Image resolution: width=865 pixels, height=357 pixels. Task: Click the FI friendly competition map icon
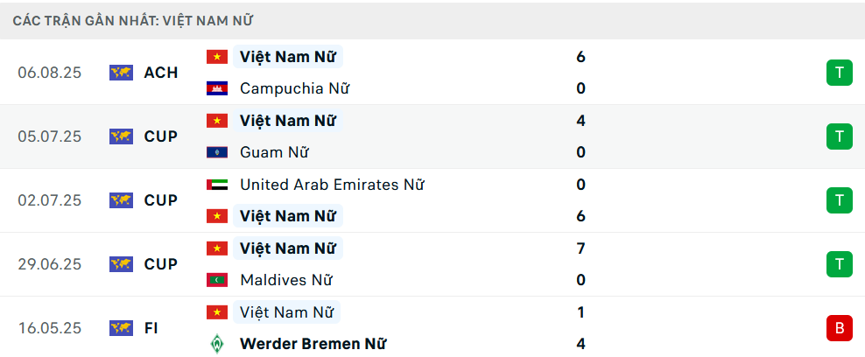pyautogui.click(x=121, y=328)
